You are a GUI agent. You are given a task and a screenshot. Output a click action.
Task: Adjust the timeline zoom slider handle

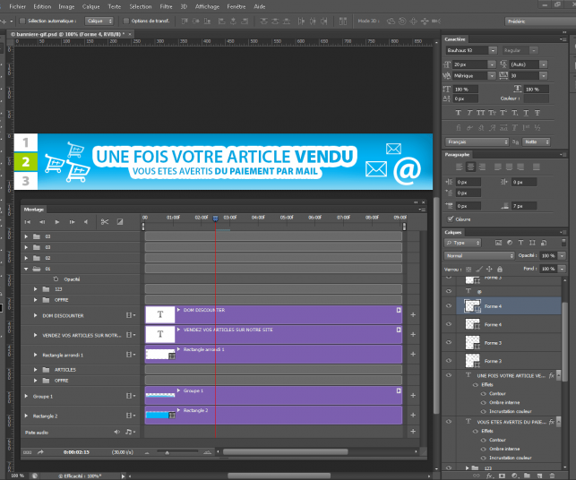pyautogui.click(x=168, y=452)
